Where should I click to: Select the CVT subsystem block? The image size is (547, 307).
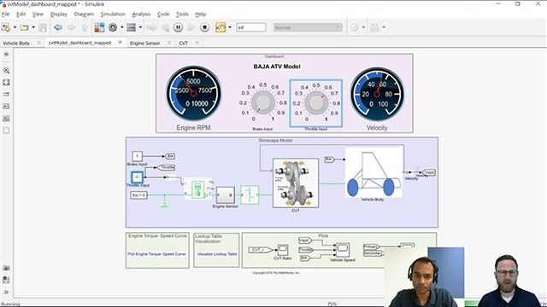click(x=296, y=183)
